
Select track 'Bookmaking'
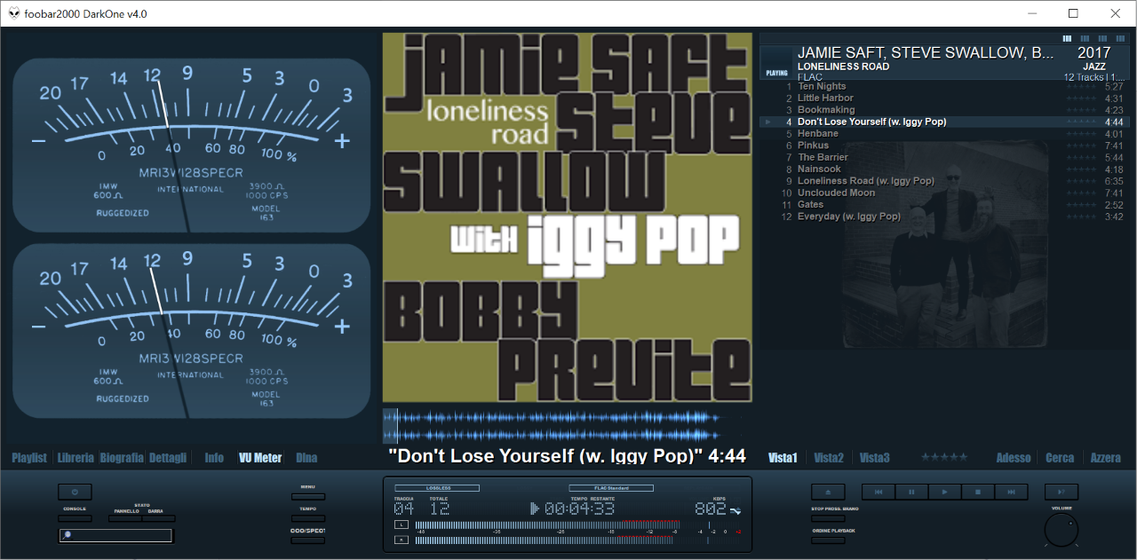pyautogui.click(x=945, y=110)
